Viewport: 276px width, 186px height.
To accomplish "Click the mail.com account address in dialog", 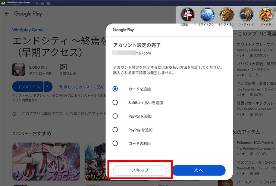I will (132, 53).
